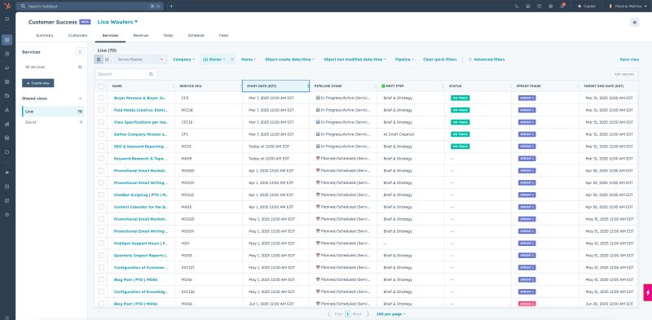Open the 100 per page dropdown

[x=390, y=314]
